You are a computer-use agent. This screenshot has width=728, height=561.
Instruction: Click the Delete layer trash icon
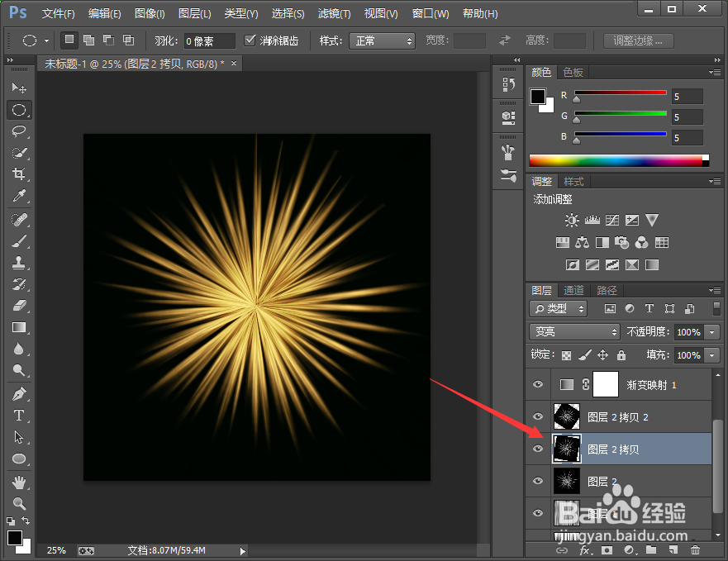point(695,550)
